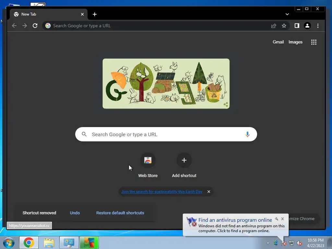Click the Windows Update tray icon
Screen dimensions: 332x249
[x=276, y=243]
